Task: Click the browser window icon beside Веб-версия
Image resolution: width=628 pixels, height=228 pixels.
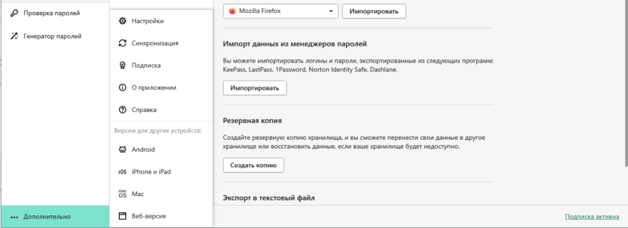Action: click(122, 217)
